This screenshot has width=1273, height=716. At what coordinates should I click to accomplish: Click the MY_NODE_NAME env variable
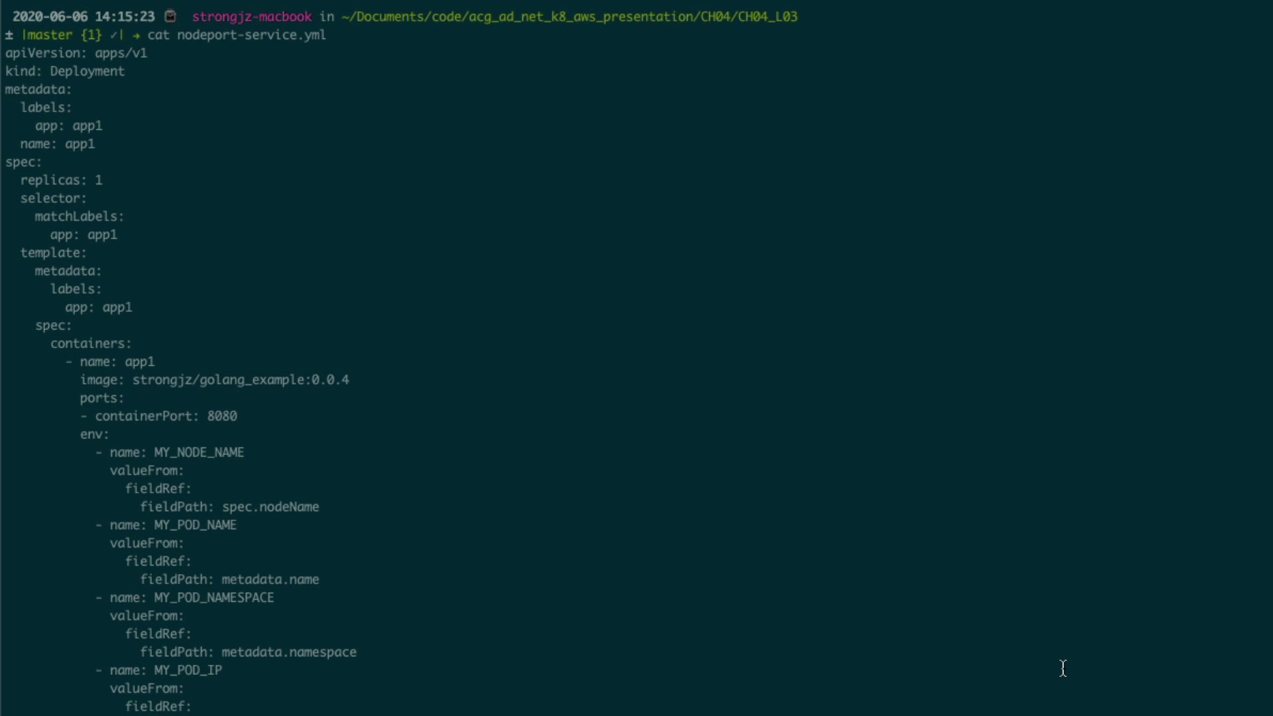tap(199, 452)
